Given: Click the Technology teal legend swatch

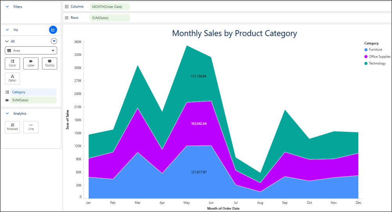Looking at the screenshot, I should point(366,63).
